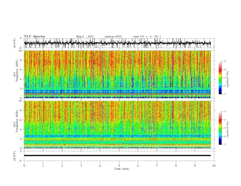241x186 pixels.
Task: Click the "10" kHz tick of ch.1 spectrogram
Action: (x=21, y=51)
